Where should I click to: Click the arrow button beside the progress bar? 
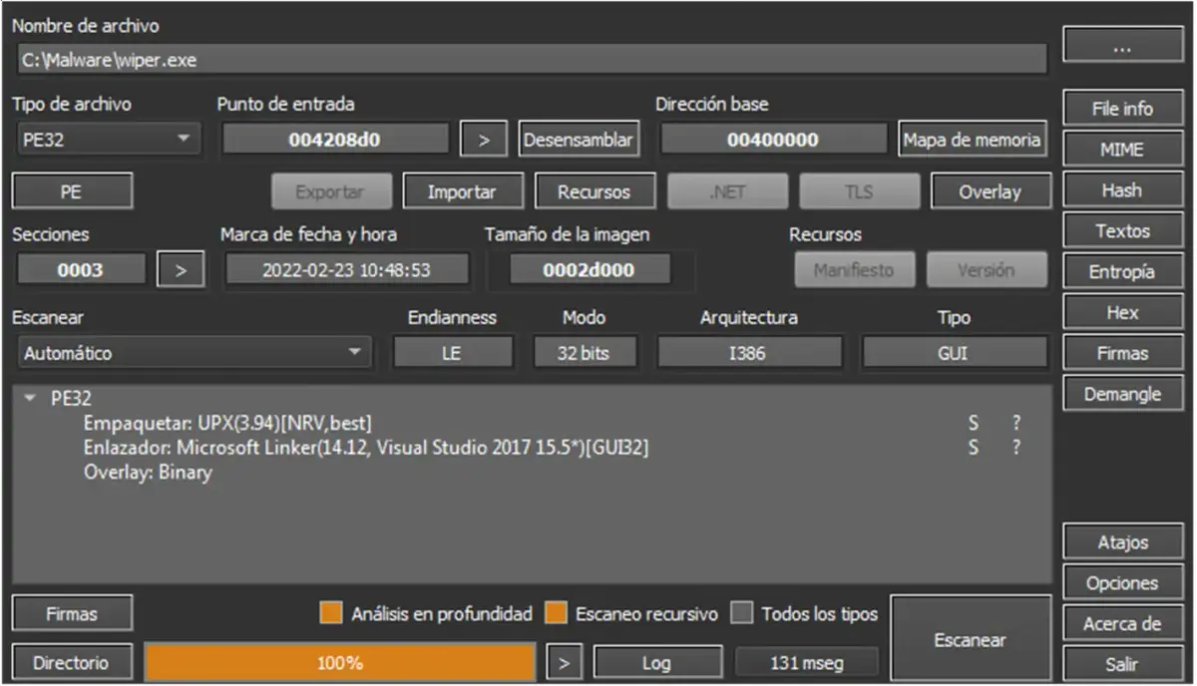click(x=565, y=662)
